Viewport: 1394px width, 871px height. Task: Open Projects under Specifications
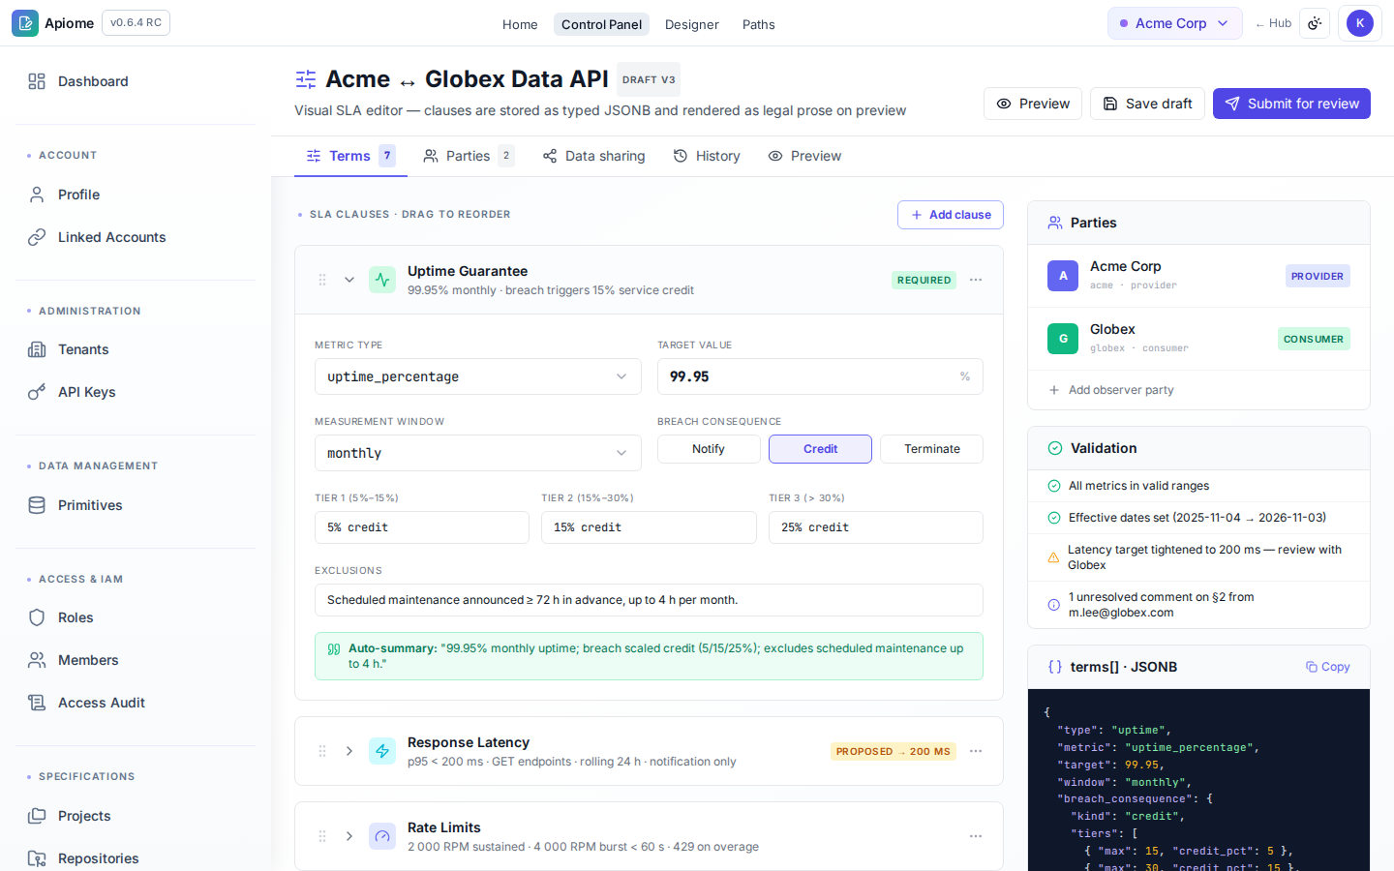pos(136,816)
